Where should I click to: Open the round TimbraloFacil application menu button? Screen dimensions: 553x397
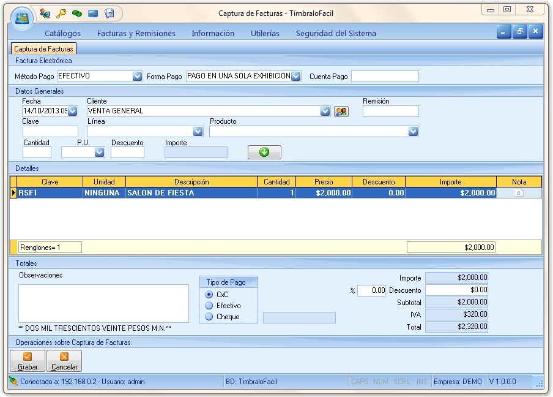[x=22, y=18]
